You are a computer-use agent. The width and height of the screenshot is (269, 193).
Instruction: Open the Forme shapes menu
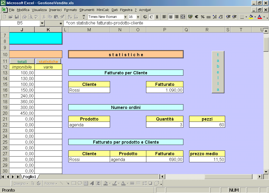[x=51, y=184]
